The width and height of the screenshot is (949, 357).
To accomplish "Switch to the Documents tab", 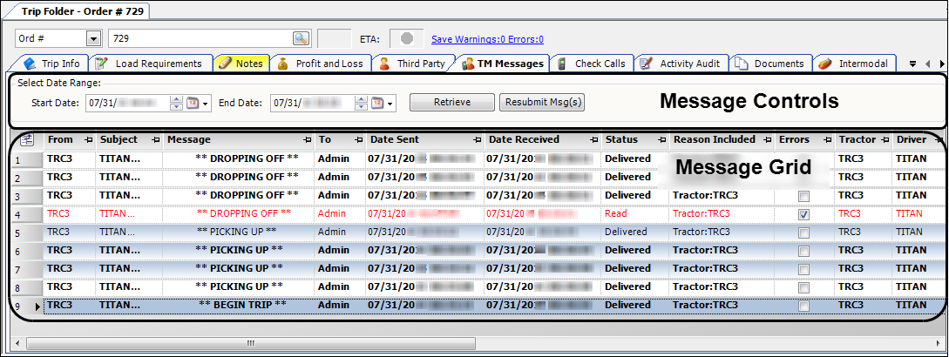I will (x=769, y=64).
